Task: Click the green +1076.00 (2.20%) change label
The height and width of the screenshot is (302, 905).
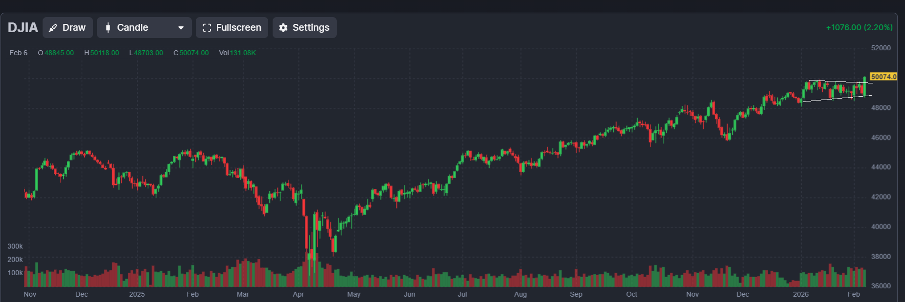Action: tap(859, 27)
